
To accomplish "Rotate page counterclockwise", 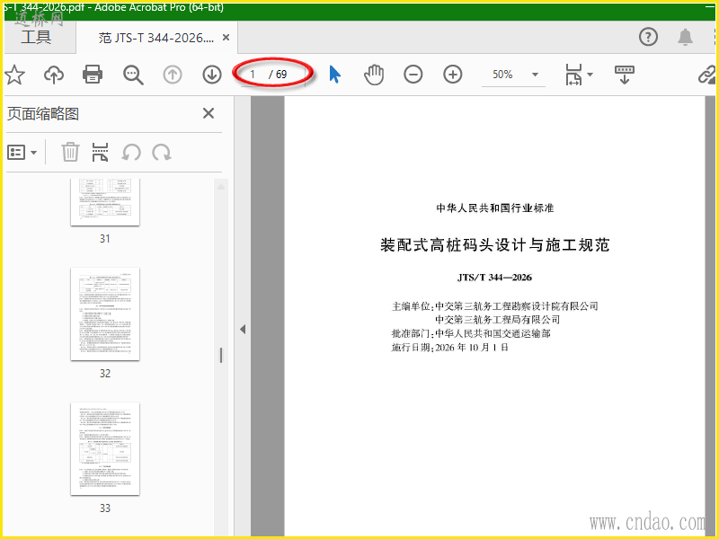I will (131, 152).
